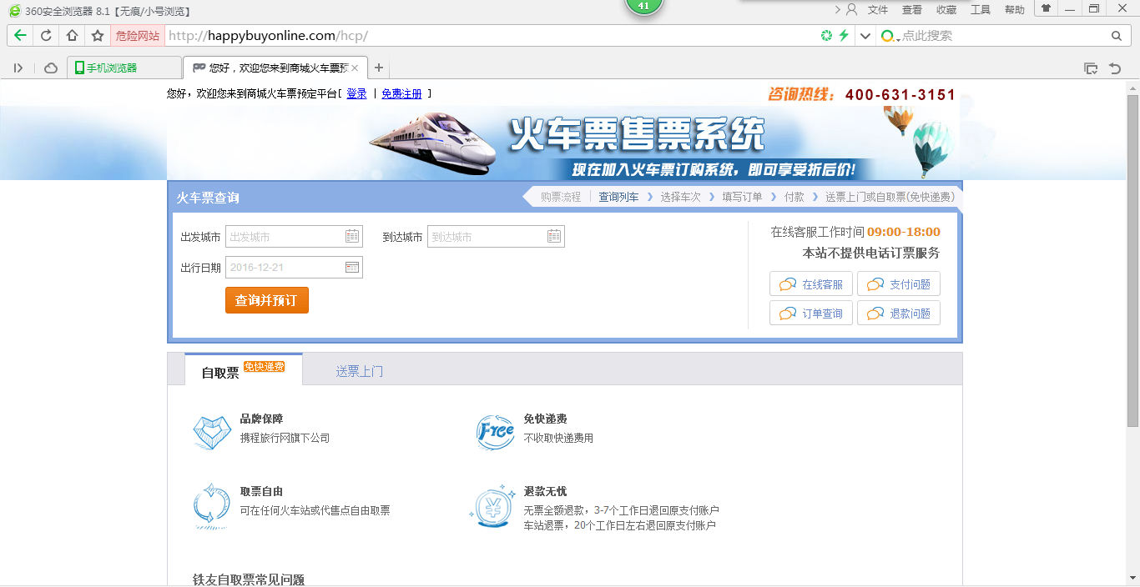Click the skin shirt icon in title bar
Image resolution: width=1140 pixels, height=587 pixels.
pyautogui.click(x=1046, y=8)
